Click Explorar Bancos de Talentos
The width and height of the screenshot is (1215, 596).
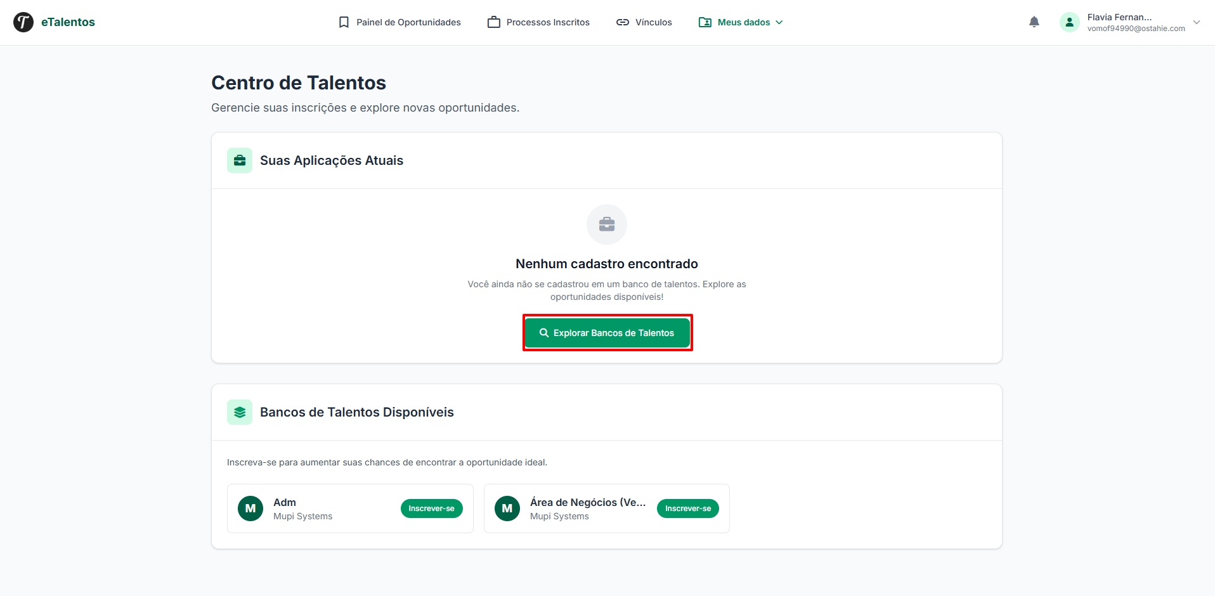click(607, 332)
